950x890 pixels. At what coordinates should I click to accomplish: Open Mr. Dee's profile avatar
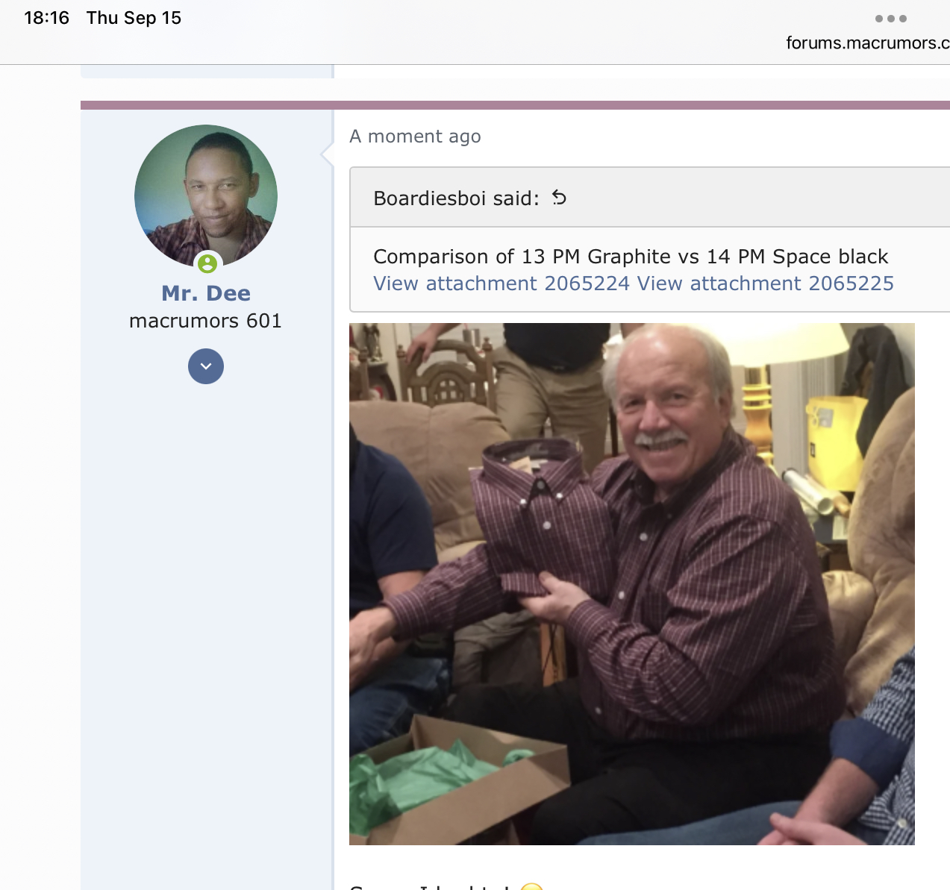[x=206, y=196]
